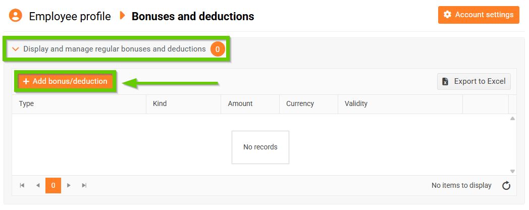Click the Validity column header

click(x=356, y=103)
